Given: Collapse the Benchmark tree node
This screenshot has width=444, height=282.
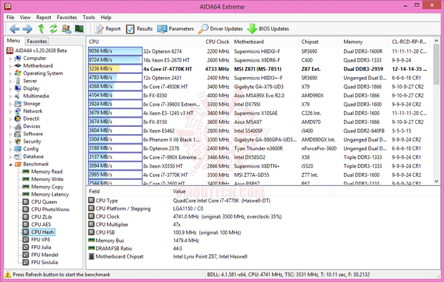Looking at the screenshot, I should click(10, 164).
